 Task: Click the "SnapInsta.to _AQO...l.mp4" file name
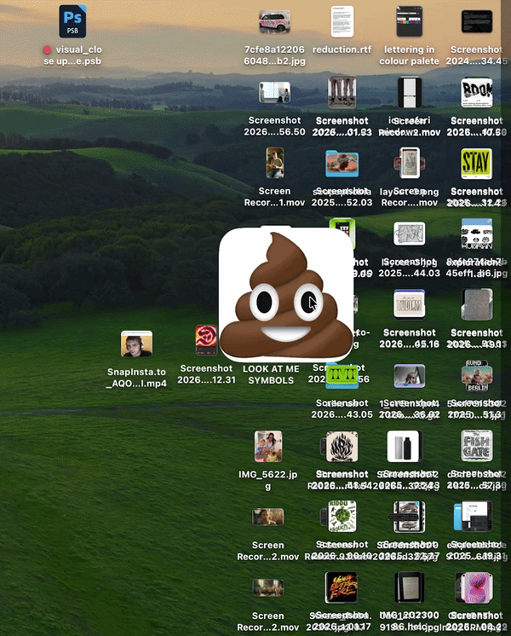[136, 378]
